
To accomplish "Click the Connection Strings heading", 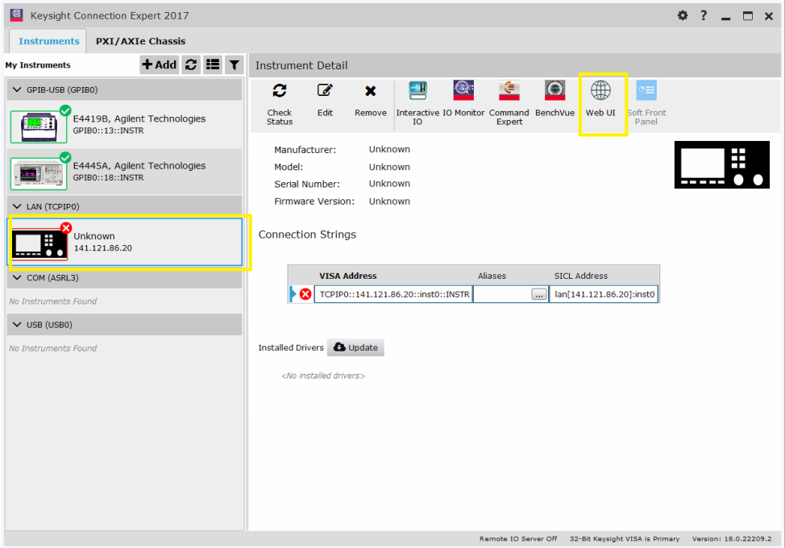I will (307, 235).
